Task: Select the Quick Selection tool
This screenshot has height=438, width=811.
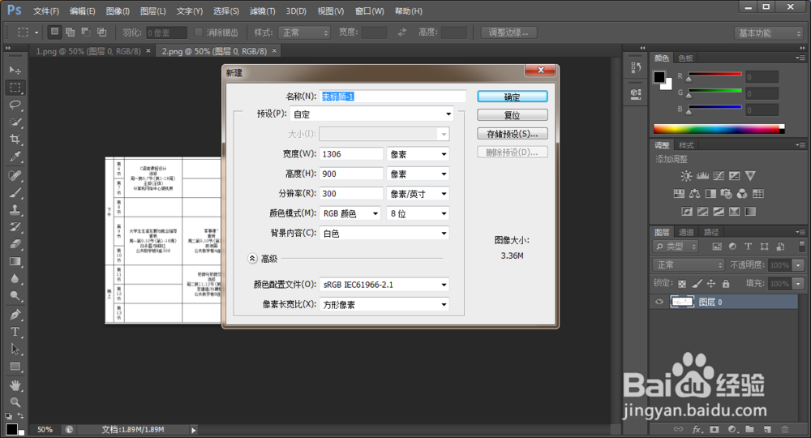Action: point(15,122)
